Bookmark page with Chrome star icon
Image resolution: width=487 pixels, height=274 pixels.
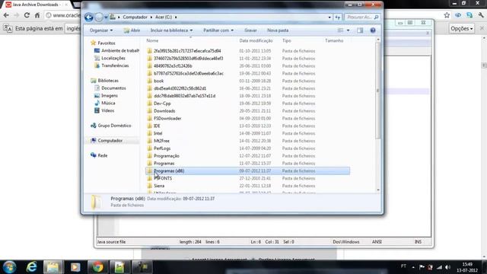tap(447, 15)
